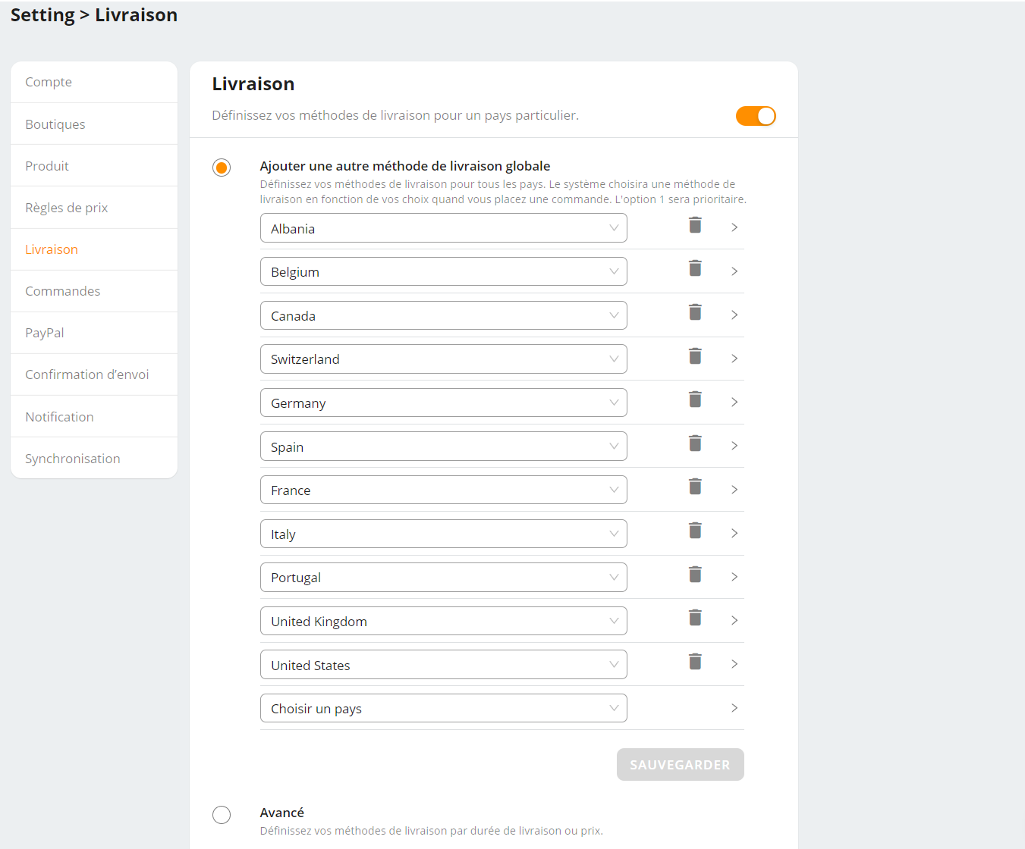Open the Switzerland country dropdown
Viewport: 1025px width, 849px height.
443,359
